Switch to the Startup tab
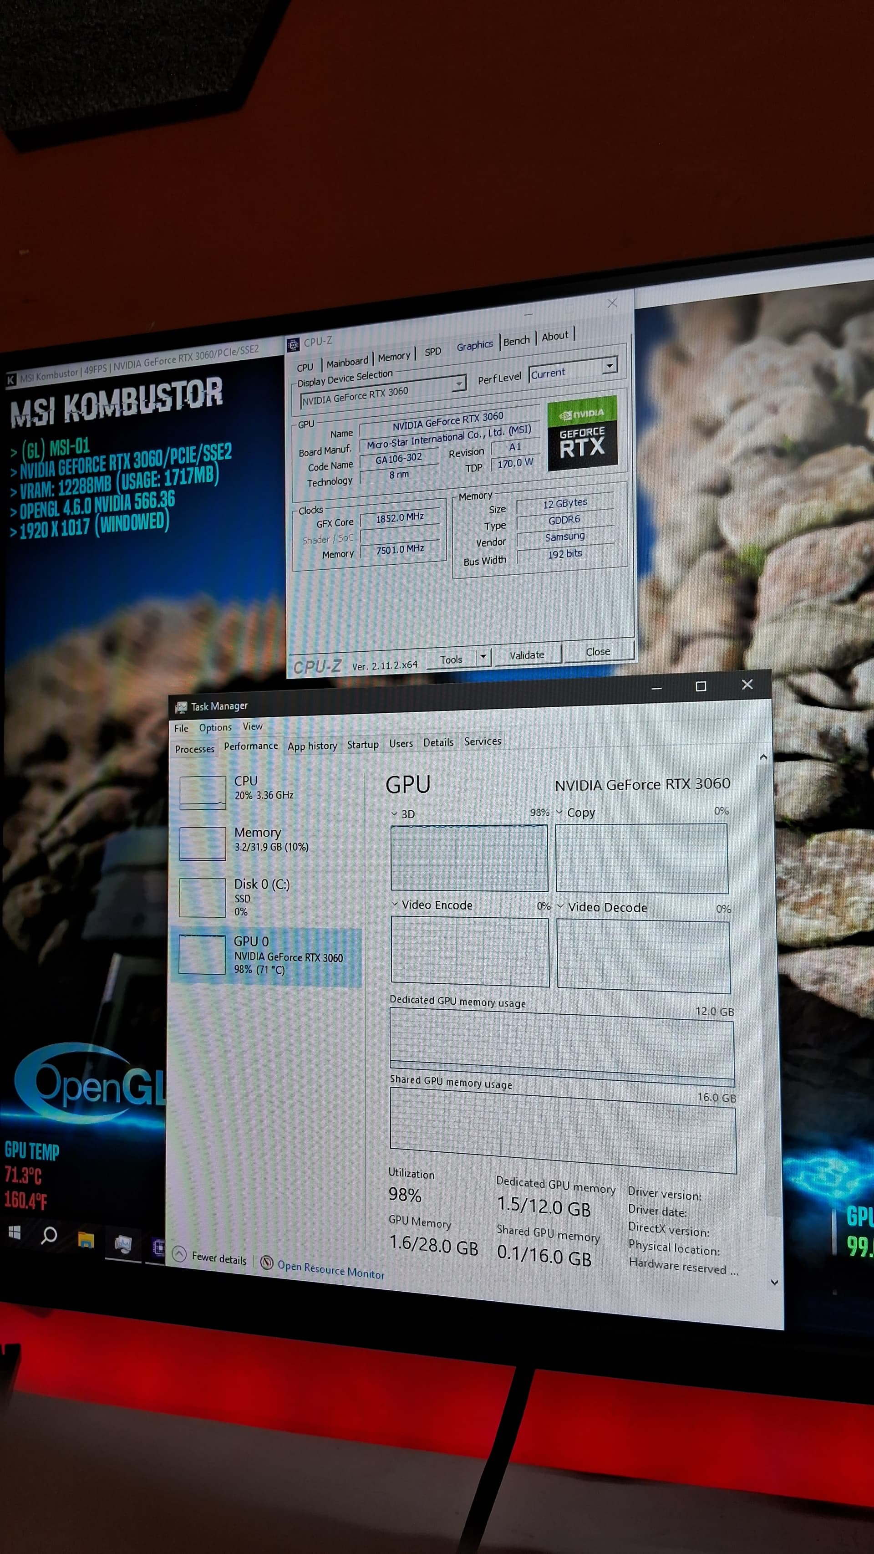874x1554 pixels. pyautogui.click(x=363, y=744)
